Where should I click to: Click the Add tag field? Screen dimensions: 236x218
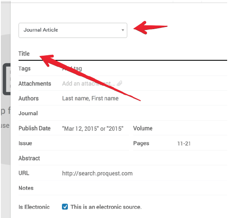tap(145, 68)
